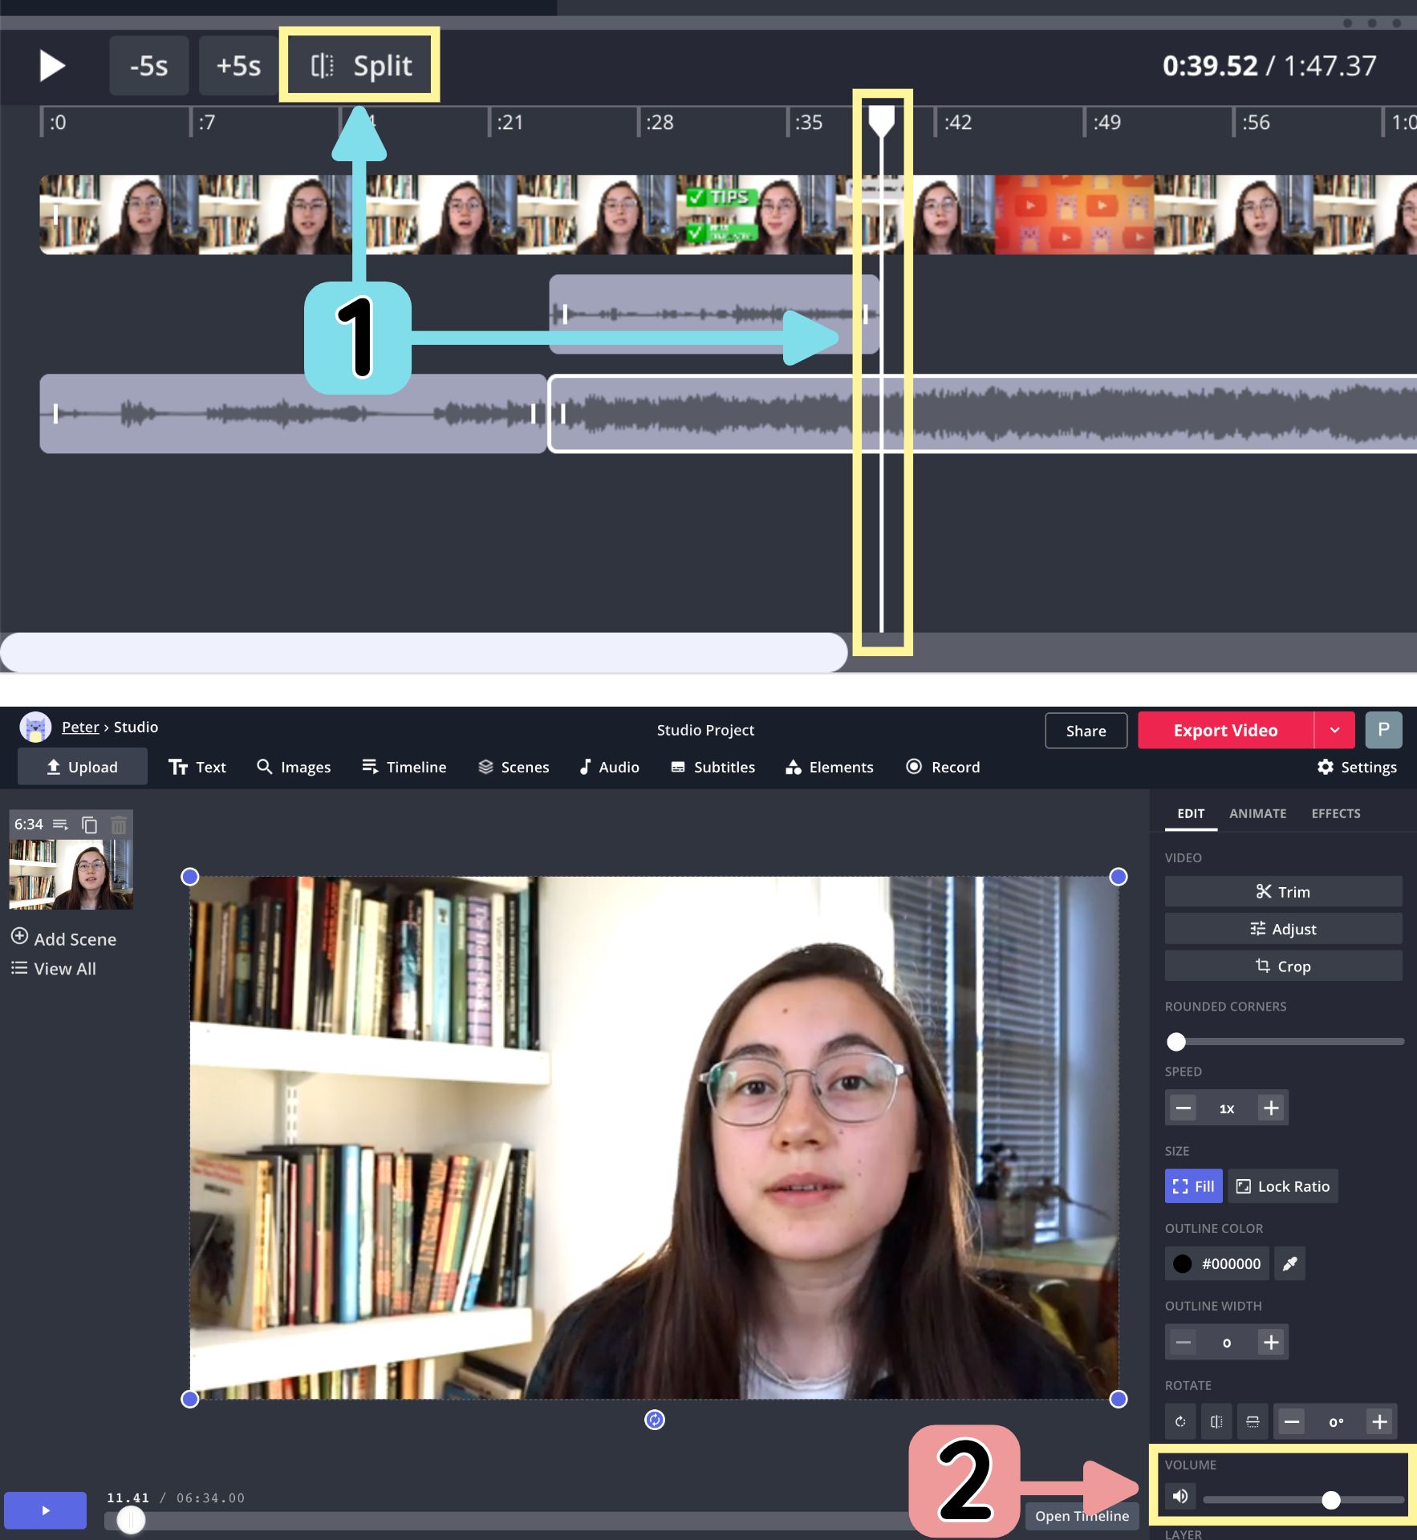Start recording with the Record option

point(943,767)
